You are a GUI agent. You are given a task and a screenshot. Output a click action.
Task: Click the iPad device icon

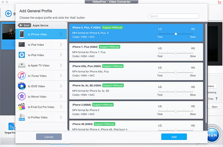pyautogui.click(x=22, y=45)
